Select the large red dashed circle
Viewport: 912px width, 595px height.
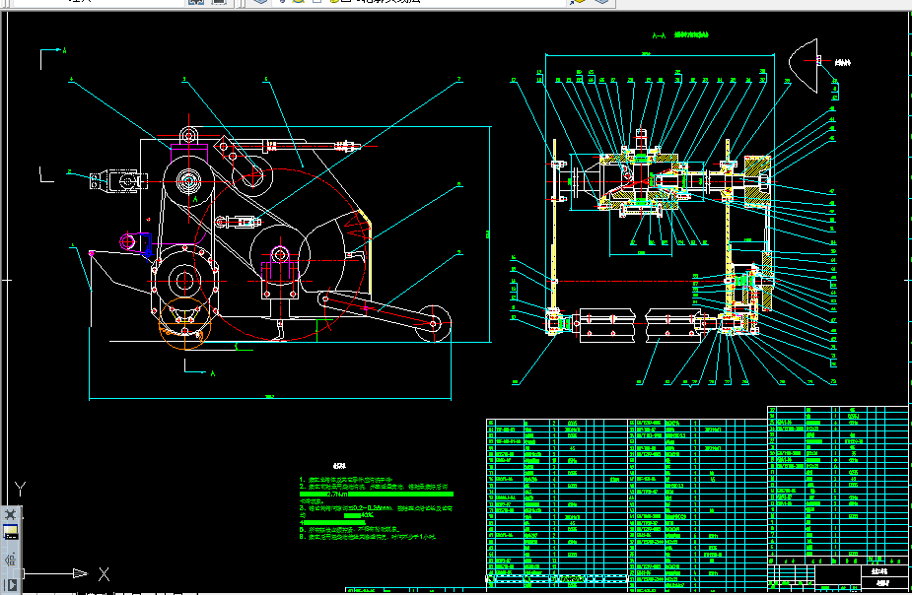pyautogui.click(x=281, y=254)
